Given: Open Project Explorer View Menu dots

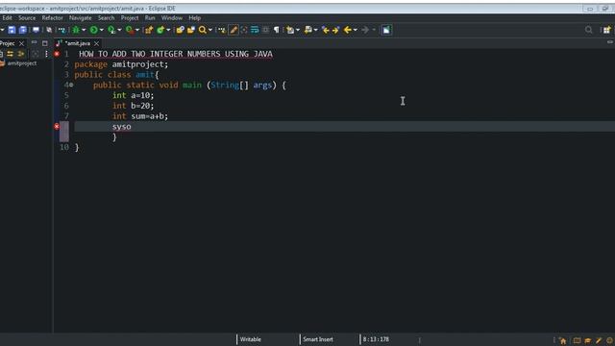Looking at the screenshot, I should 46,54.
